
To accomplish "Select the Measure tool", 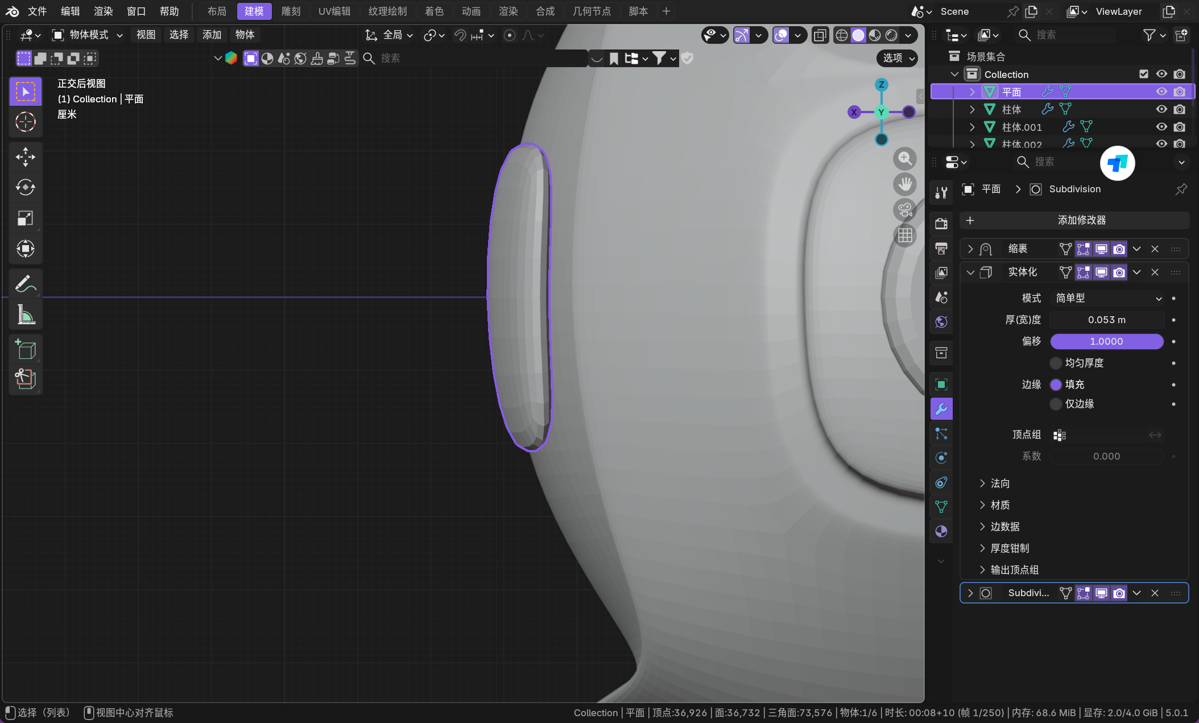I will click(25, 314).
